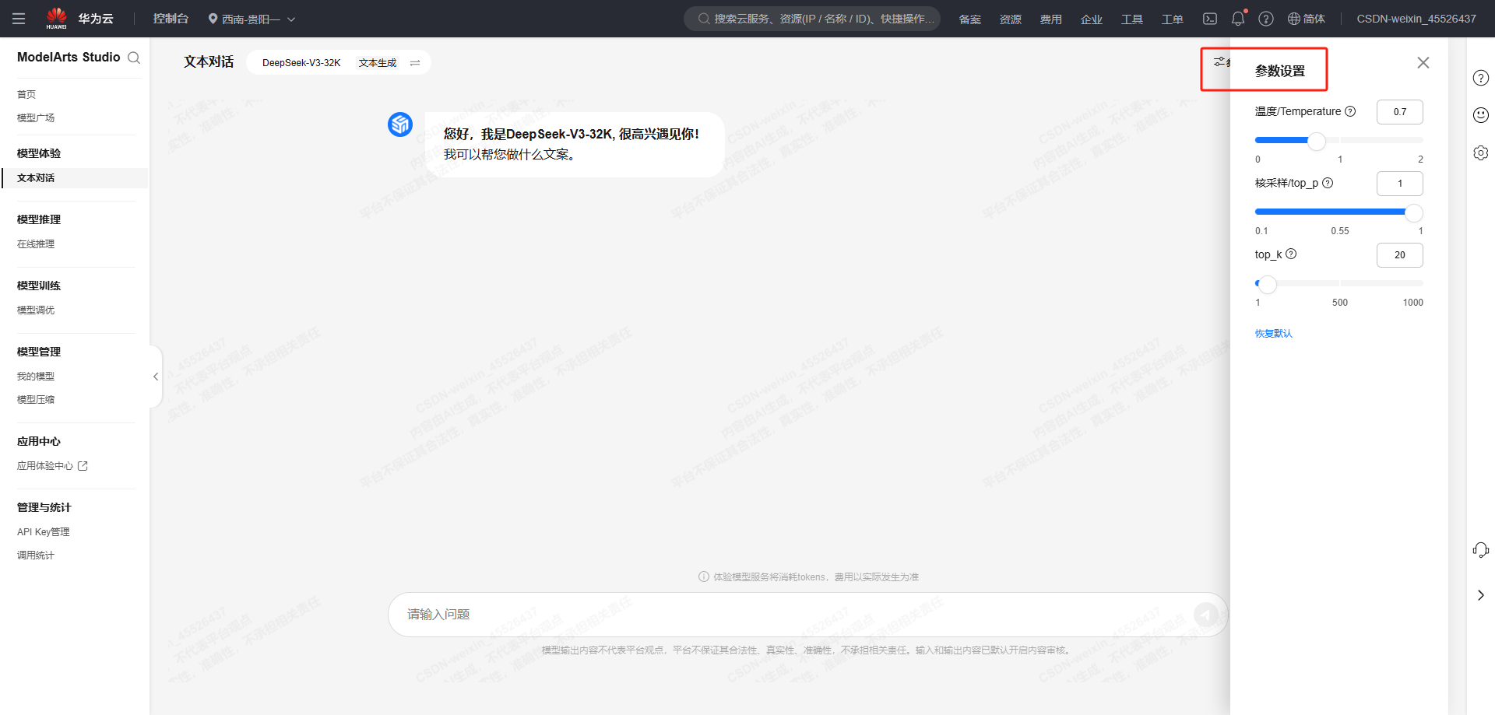Edit the Temperature value field
Screen dimensions: 1495x715
pos(1400,112)
